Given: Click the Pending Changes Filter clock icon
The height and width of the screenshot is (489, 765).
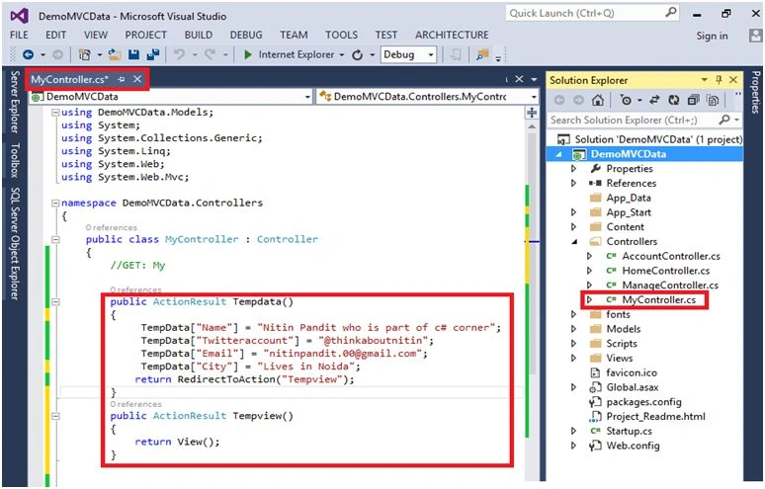Looking at the screenshot, I should click(x=626, y=101).
